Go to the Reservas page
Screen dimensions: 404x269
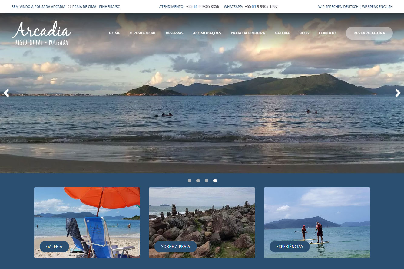[x=174, y=33]
